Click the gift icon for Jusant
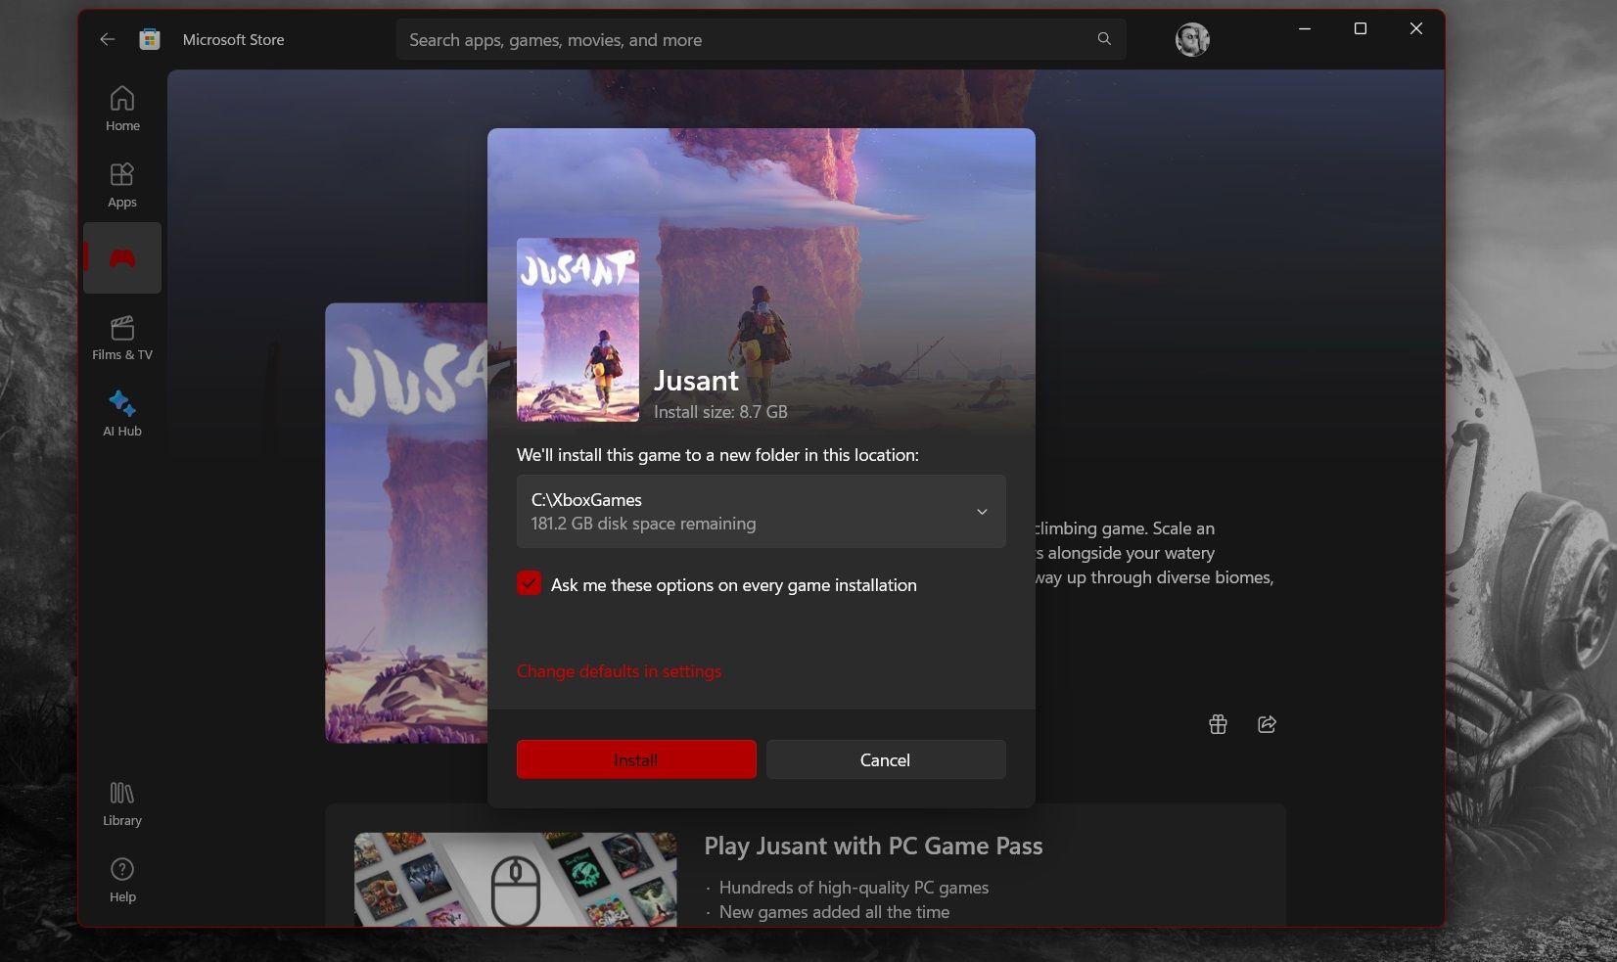Screen dimensions: 1617x962 (x=1217, y=724)
